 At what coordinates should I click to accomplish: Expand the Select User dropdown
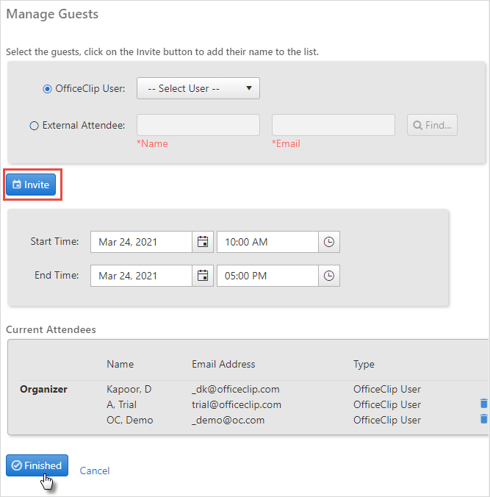198,88
